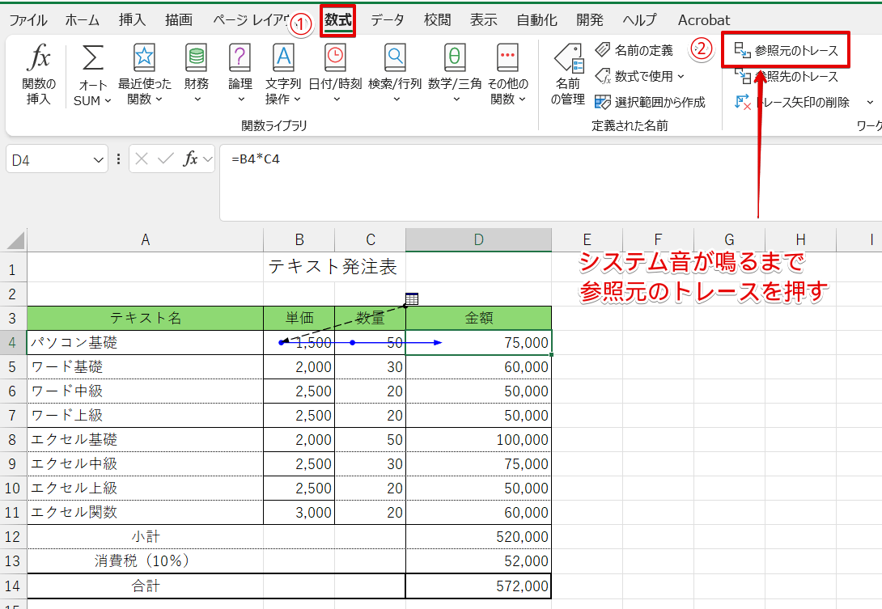Screen dimensions: 882x609
Task: Switch to the 自動化 tab
Action: (x=536, y=20)
